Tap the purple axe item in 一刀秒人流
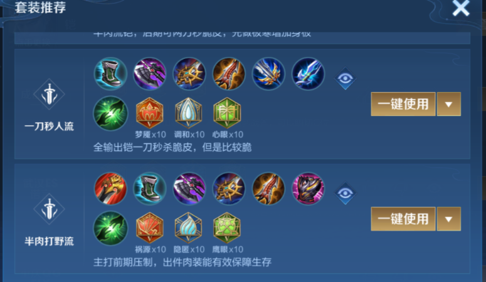486x282 pixels. pyautogui.click(x=150, y=74)
